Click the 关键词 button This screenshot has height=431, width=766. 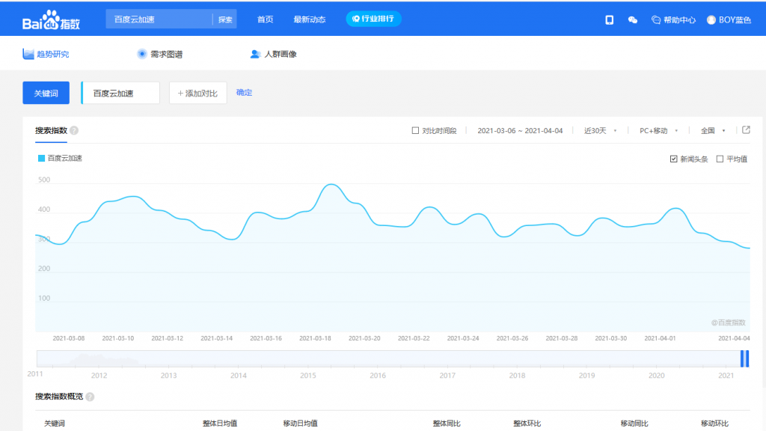(x=46, y=93)
